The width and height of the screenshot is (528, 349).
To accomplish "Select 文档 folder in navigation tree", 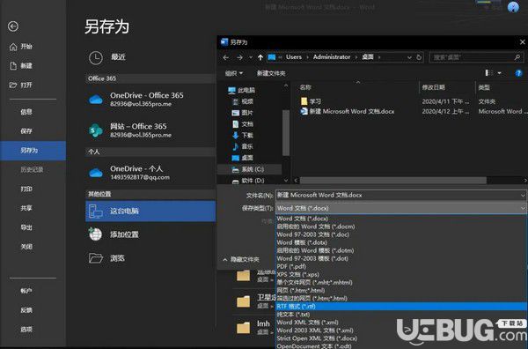I will point(243,124).
